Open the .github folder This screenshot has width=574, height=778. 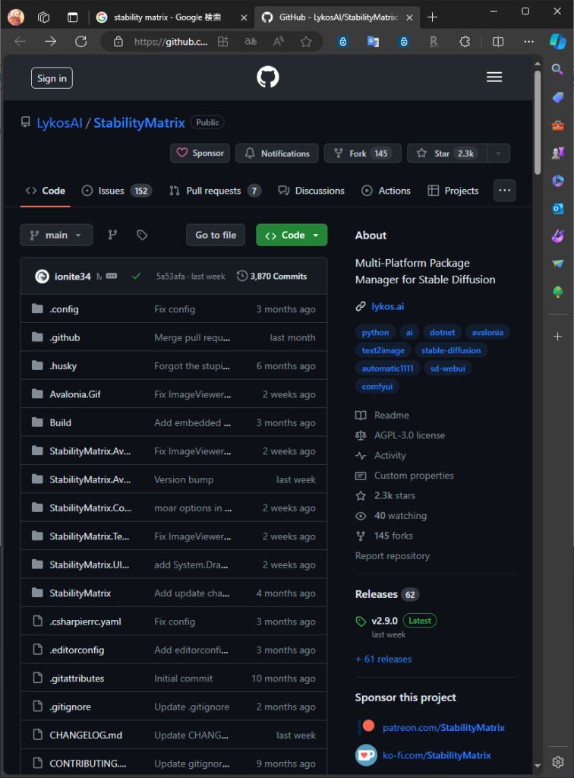[65, 337]
